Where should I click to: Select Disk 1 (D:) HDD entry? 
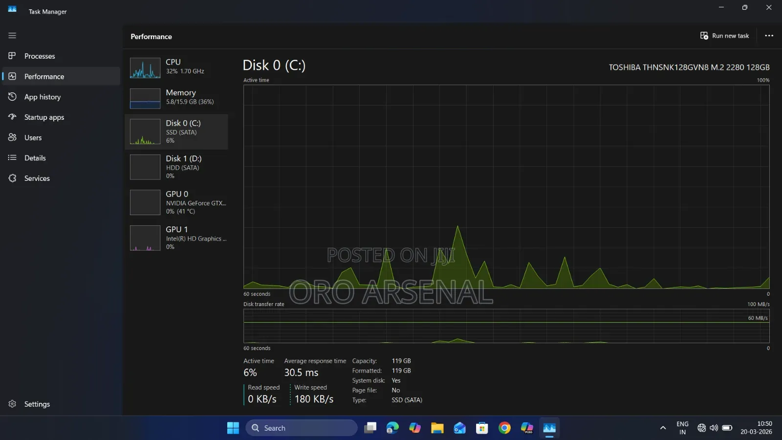coord(176,167)
